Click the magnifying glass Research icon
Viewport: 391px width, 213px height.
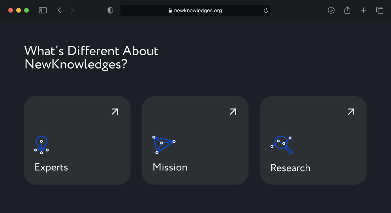(x=282, y=145)
